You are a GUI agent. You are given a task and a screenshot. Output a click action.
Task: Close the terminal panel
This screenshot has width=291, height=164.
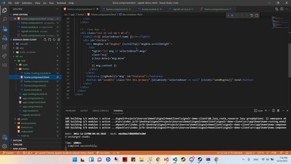pyautogui.click(x=287, y=111)
